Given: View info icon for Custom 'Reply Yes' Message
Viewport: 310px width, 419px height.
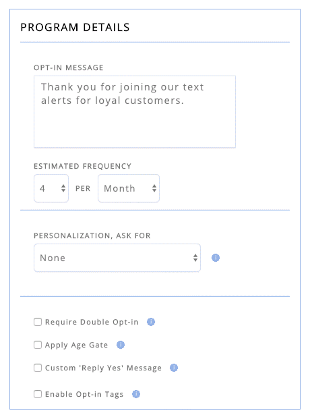Looking at the screenshot, I should pyautogui.click(x=174, y=368).
